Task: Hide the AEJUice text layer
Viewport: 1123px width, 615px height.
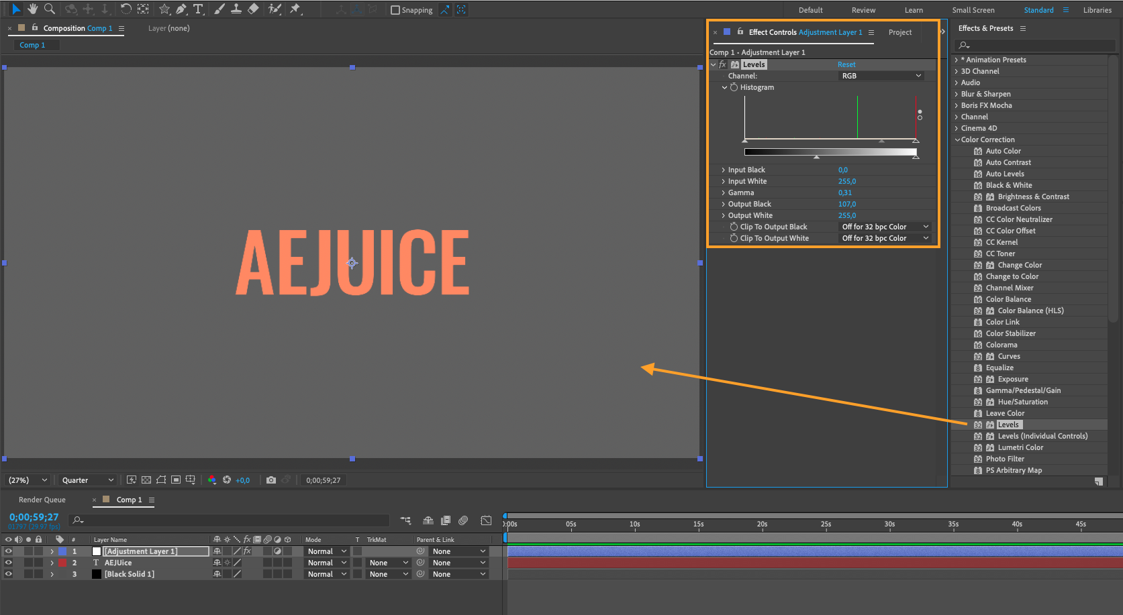Action: click(x=9, y=563)
